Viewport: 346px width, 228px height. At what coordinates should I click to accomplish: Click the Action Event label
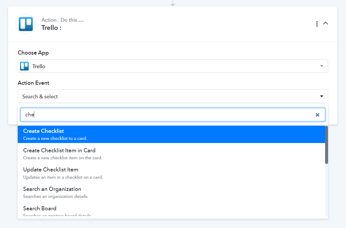[33, 83]
